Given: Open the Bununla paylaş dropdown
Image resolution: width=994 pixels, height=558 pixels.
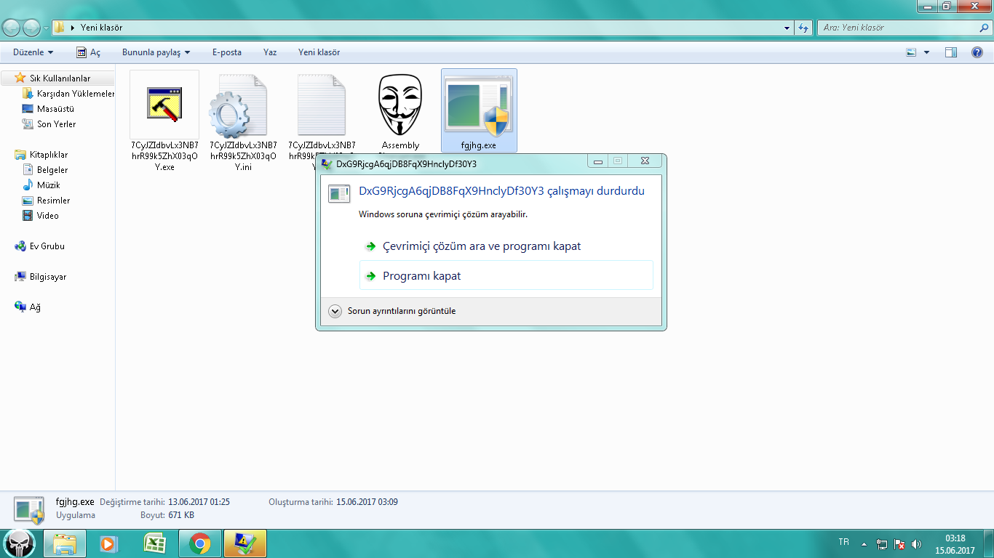Looking at the screenshot, I should (x=156, y=52).
